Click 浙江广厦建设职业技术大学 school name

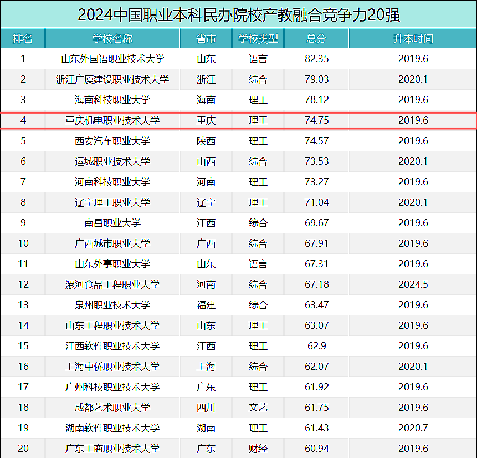click(x=112, y=79)
